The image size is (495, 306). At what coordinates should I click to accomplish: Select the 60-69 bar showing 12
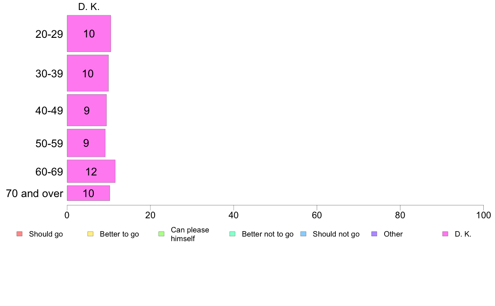point(91,171)
